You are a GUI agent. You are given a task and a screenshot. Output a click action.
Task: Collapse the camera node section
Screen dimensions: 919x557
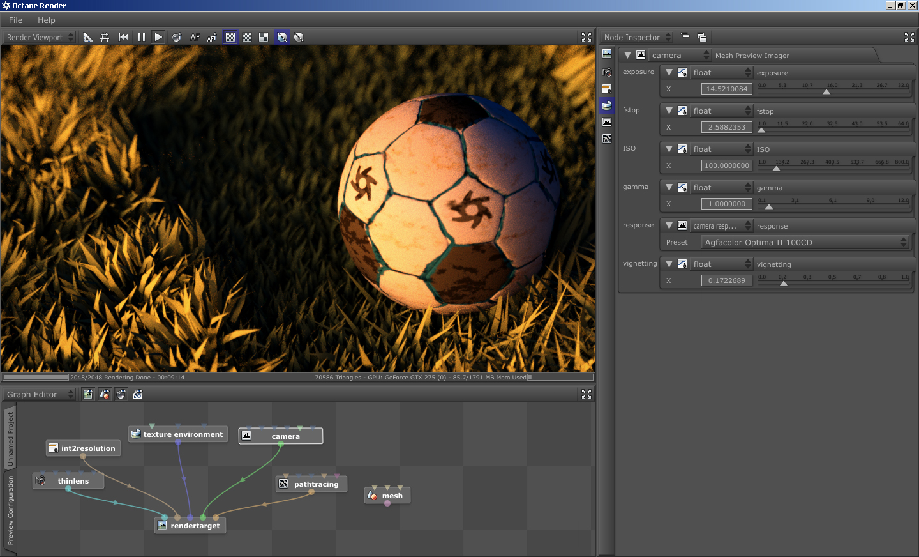627,55
